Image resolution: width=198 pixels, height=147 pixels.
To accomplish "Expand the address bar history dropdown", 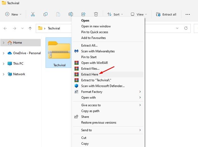I will click(x=177, y=28).
